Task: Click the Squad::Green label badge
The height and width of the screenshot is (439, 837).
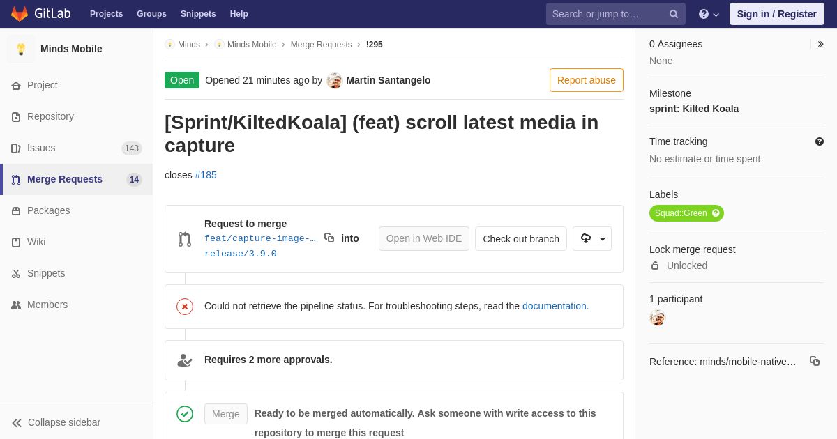Action: click(680, 213)
